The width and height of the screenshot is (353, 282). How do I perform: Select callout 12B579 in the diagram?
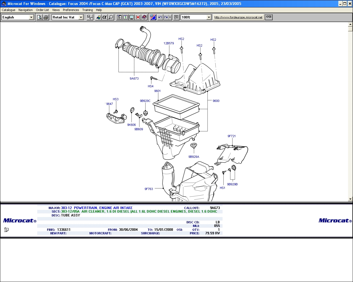pos(169,43)
